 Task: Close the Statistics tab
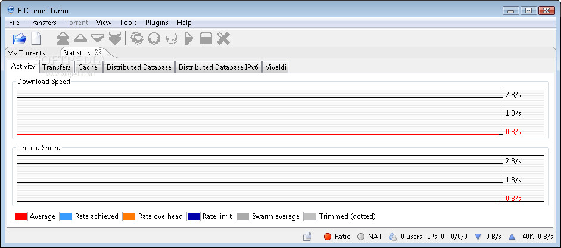coord(98,52)
